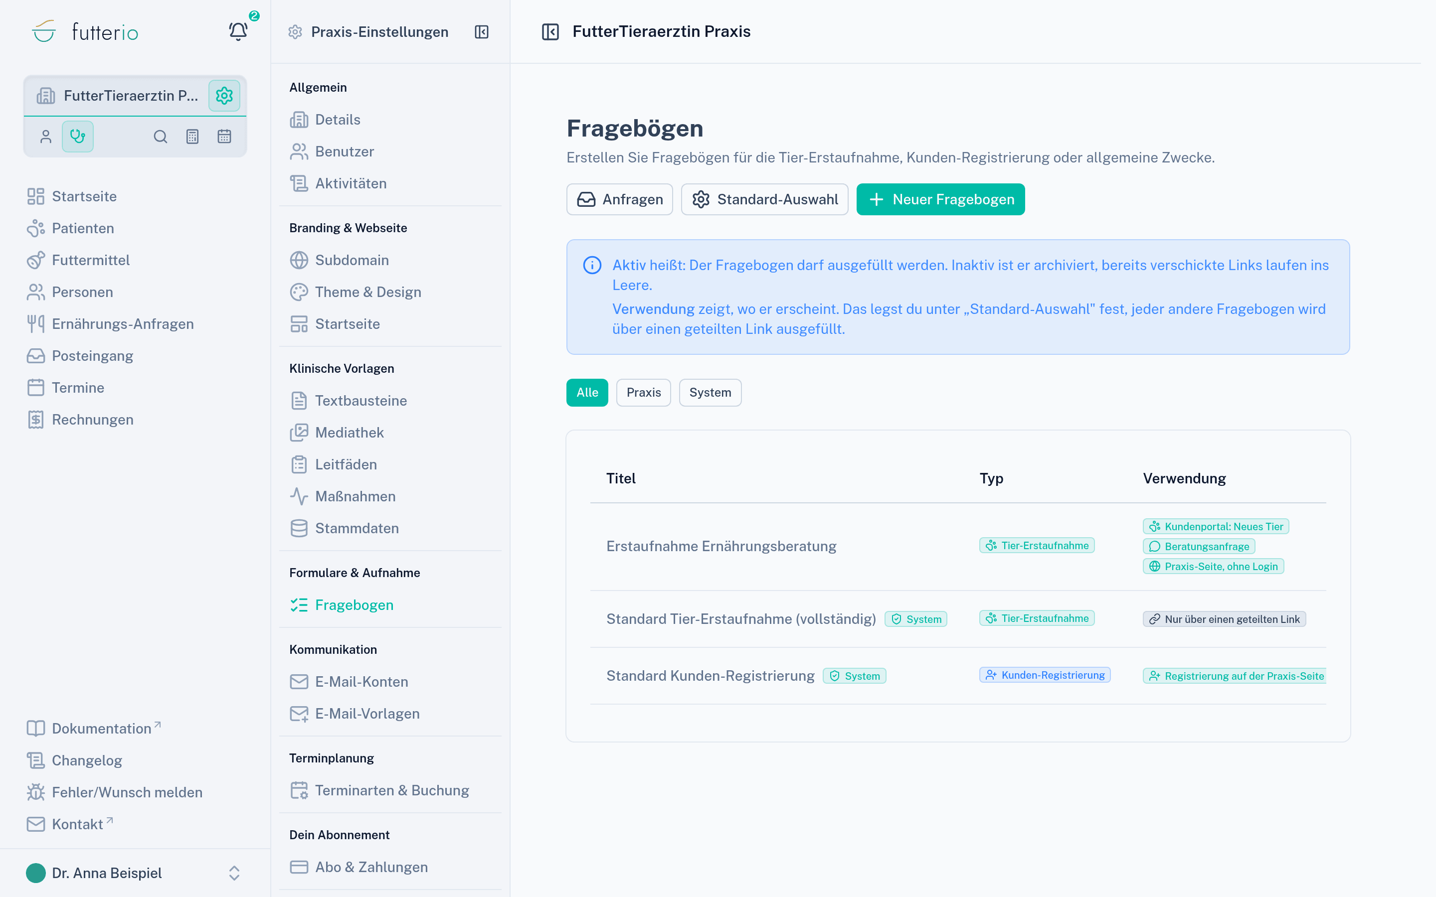Screen dimensions: 1436x897
Task: Select the stethoscope practice mode icon
Action: point(78,137)
